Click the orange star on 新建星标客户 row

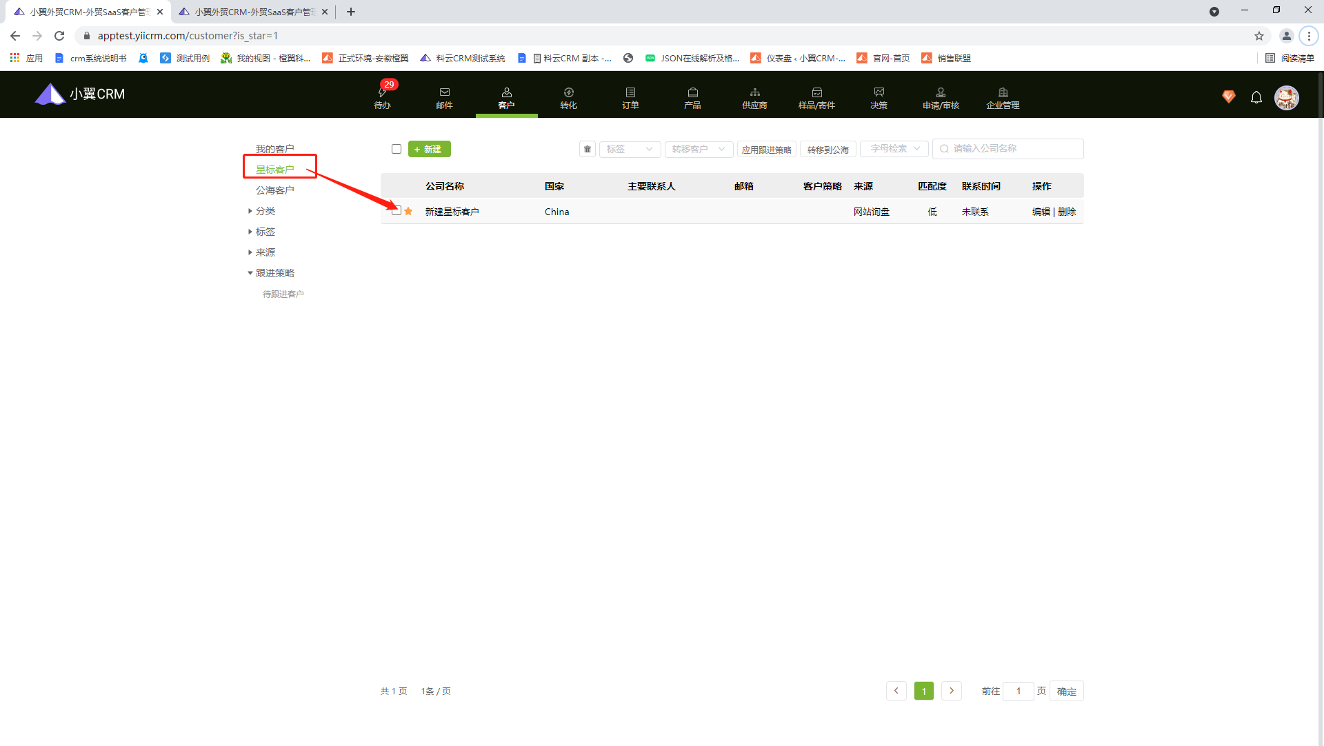click(408, 211)
